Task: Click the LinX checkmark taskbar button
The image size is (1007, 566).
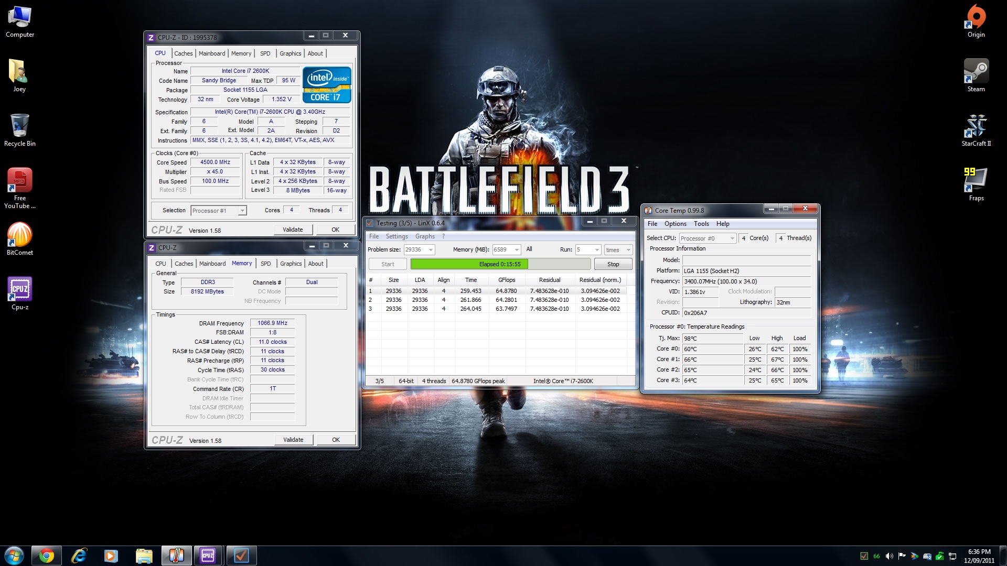Action: pos(241,556)
